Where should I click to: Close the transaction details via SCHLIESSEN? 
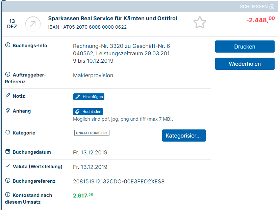click(257, 6)
